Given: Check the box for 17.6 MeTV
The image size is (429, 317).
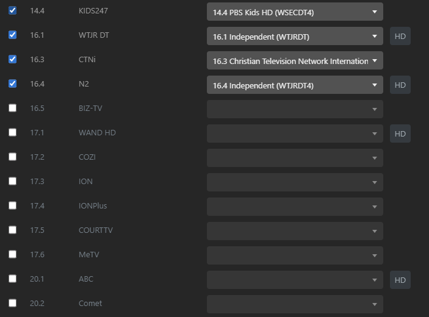Looking at the screenshot, I should coord(13,254).
